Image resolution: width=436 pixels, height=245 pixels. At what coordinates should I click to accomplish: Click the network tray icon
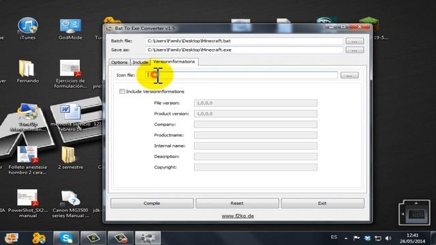click(x=377, y=238)
